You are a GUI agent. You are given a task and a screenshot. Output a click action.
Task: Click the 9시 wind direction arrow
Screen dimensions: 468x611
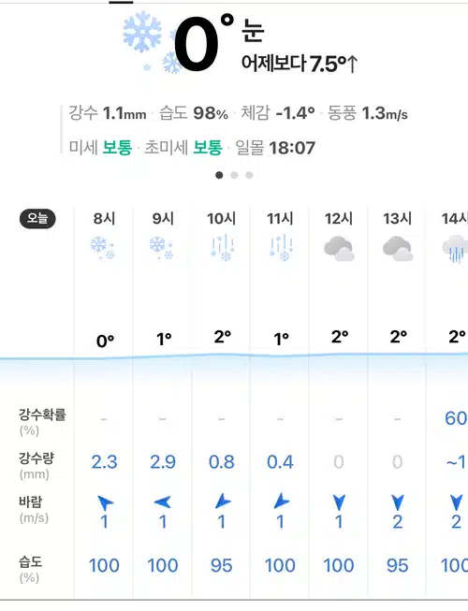point(163,502)
